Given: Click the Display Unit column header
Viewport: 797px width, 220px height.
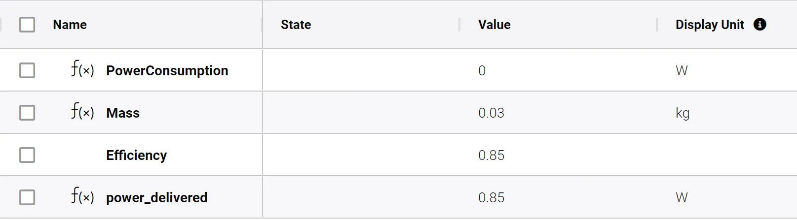Looking at the screenshot, I should click(x=709, y=25).
